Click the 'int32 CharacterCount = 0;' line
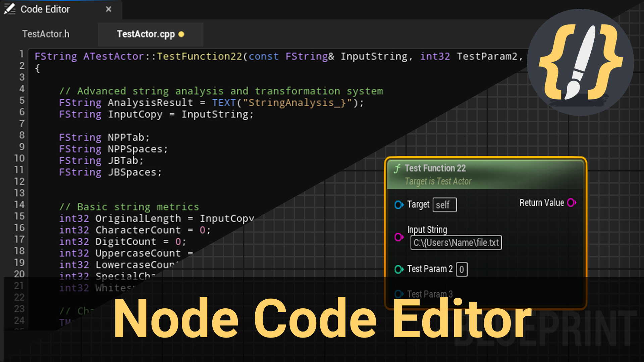 [135, 230]
